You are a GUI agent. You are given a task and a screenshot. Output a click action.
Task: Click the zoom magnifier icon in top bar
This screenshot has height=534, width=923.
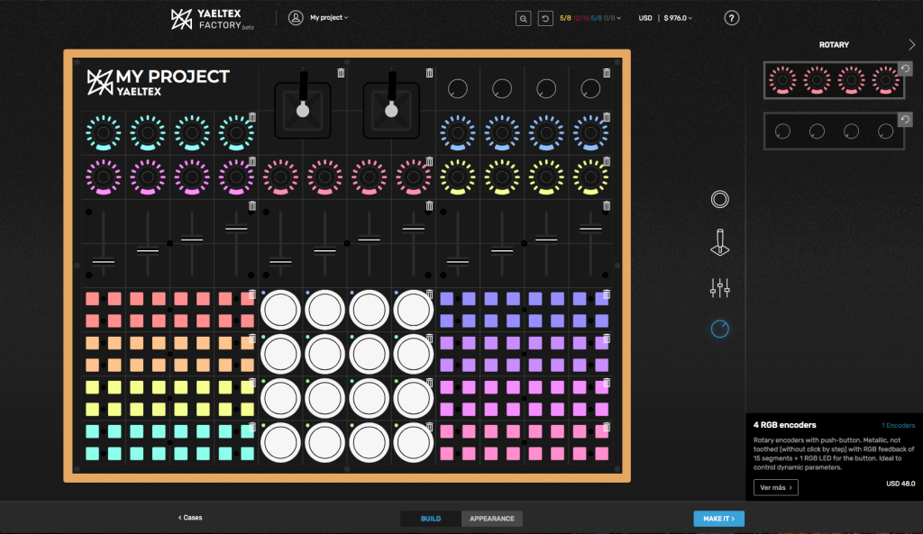click(x=523, y=18)
